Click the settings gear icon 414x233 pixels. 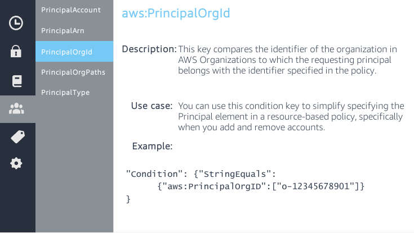[16, 163]
